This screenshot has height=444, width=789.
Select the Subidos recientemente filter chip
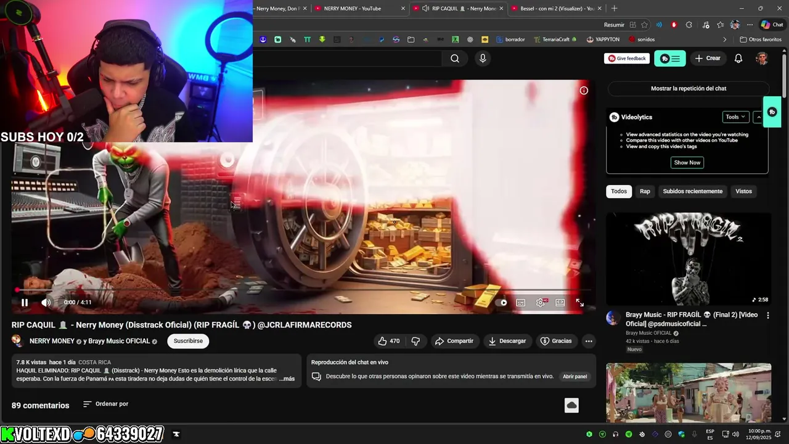pos(692,191)
